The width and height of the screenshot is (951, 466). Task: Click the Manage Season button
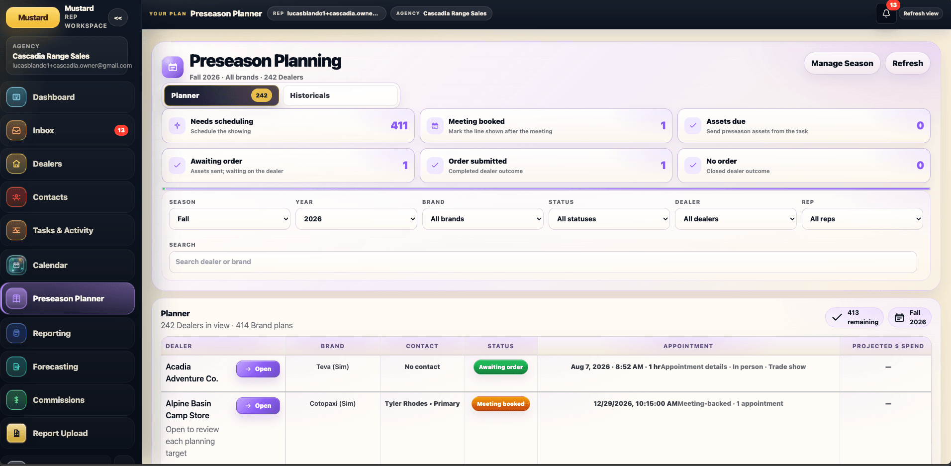(842, 63)
